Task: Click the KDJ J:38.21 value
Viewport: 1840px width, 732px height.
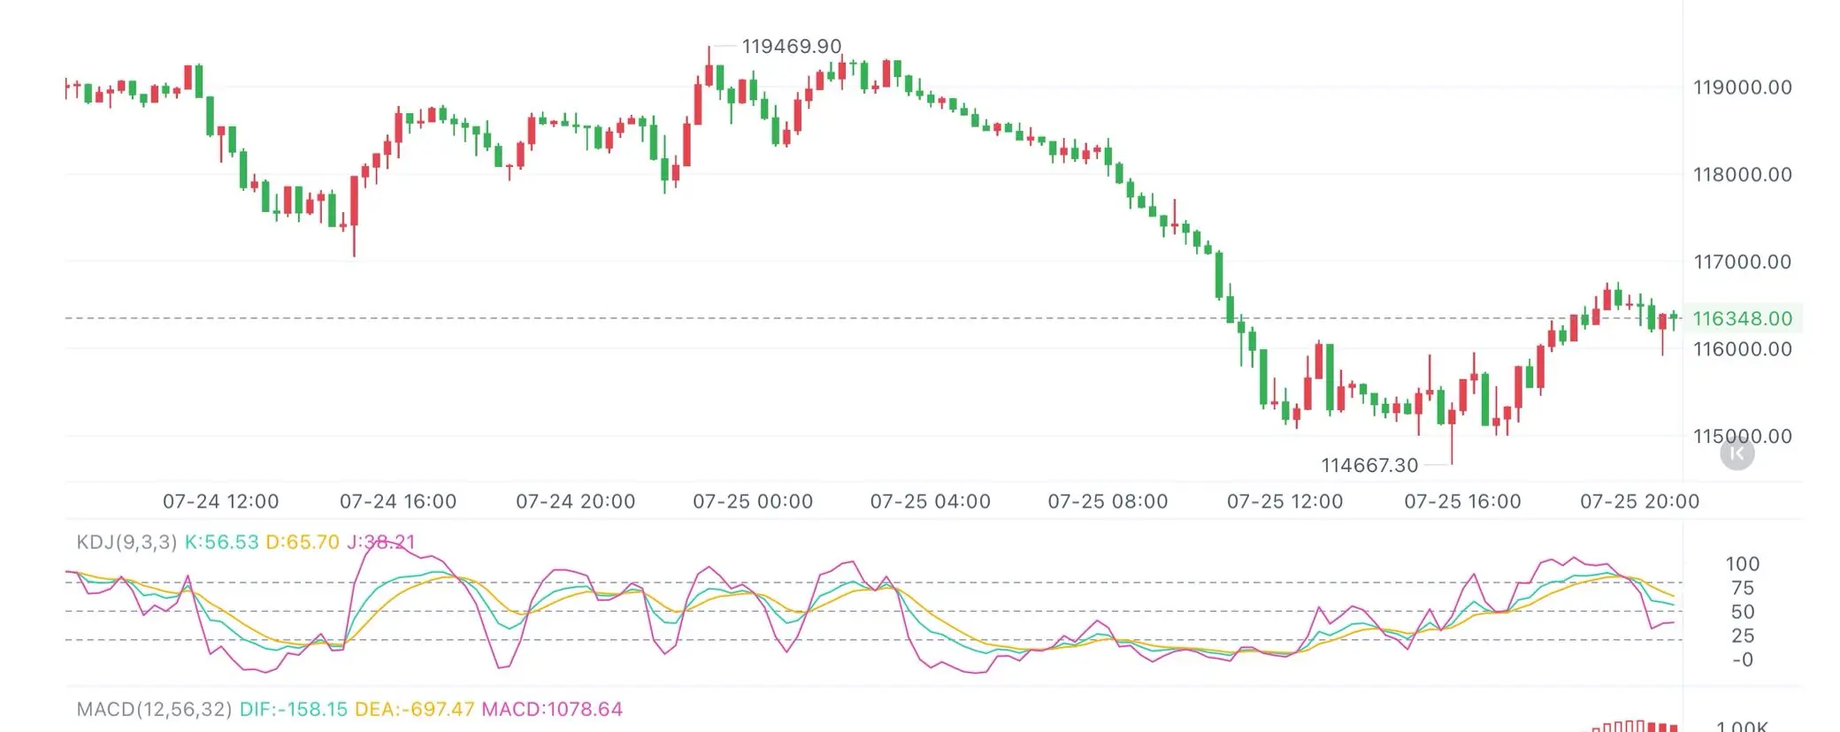Action: 380,542
